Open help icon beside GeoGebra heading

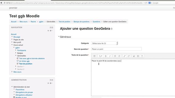(112, 29)
